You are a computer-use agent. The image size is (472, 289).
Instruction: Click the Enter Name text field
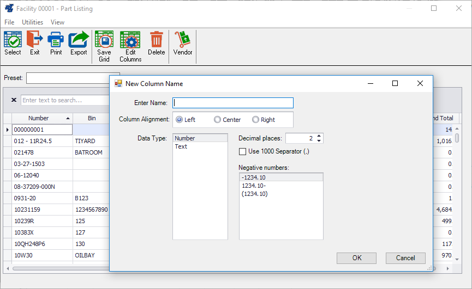[233, 103]
